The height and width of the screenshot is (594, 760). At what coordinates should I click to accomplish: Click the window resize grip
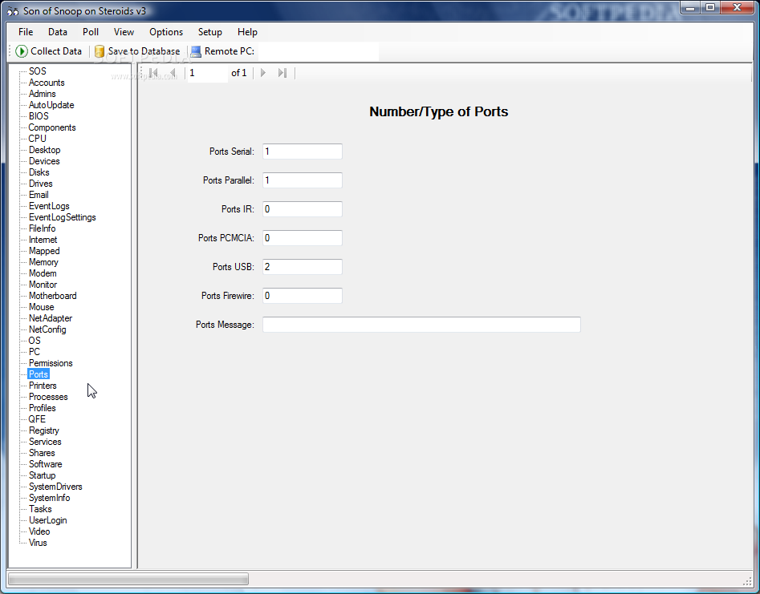click(x=747, y=580)
